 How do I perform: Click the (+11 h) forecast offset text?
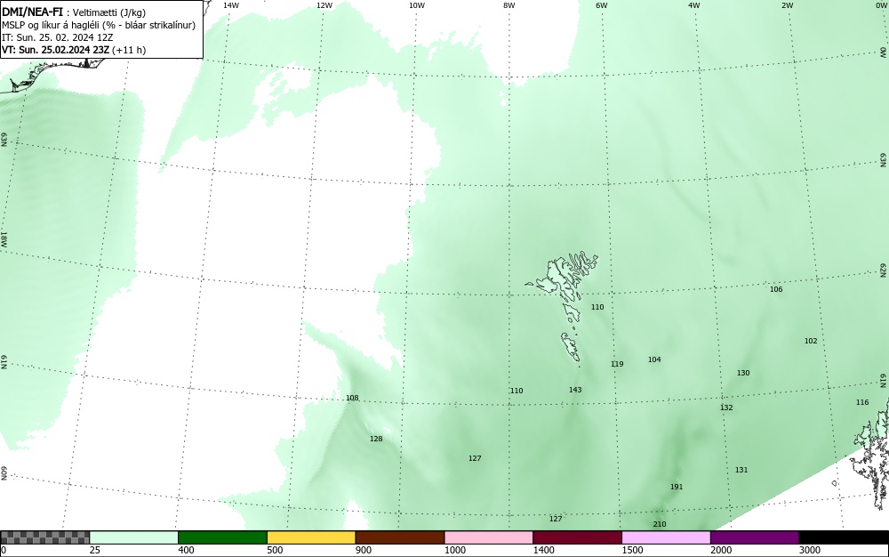point(129,50)
